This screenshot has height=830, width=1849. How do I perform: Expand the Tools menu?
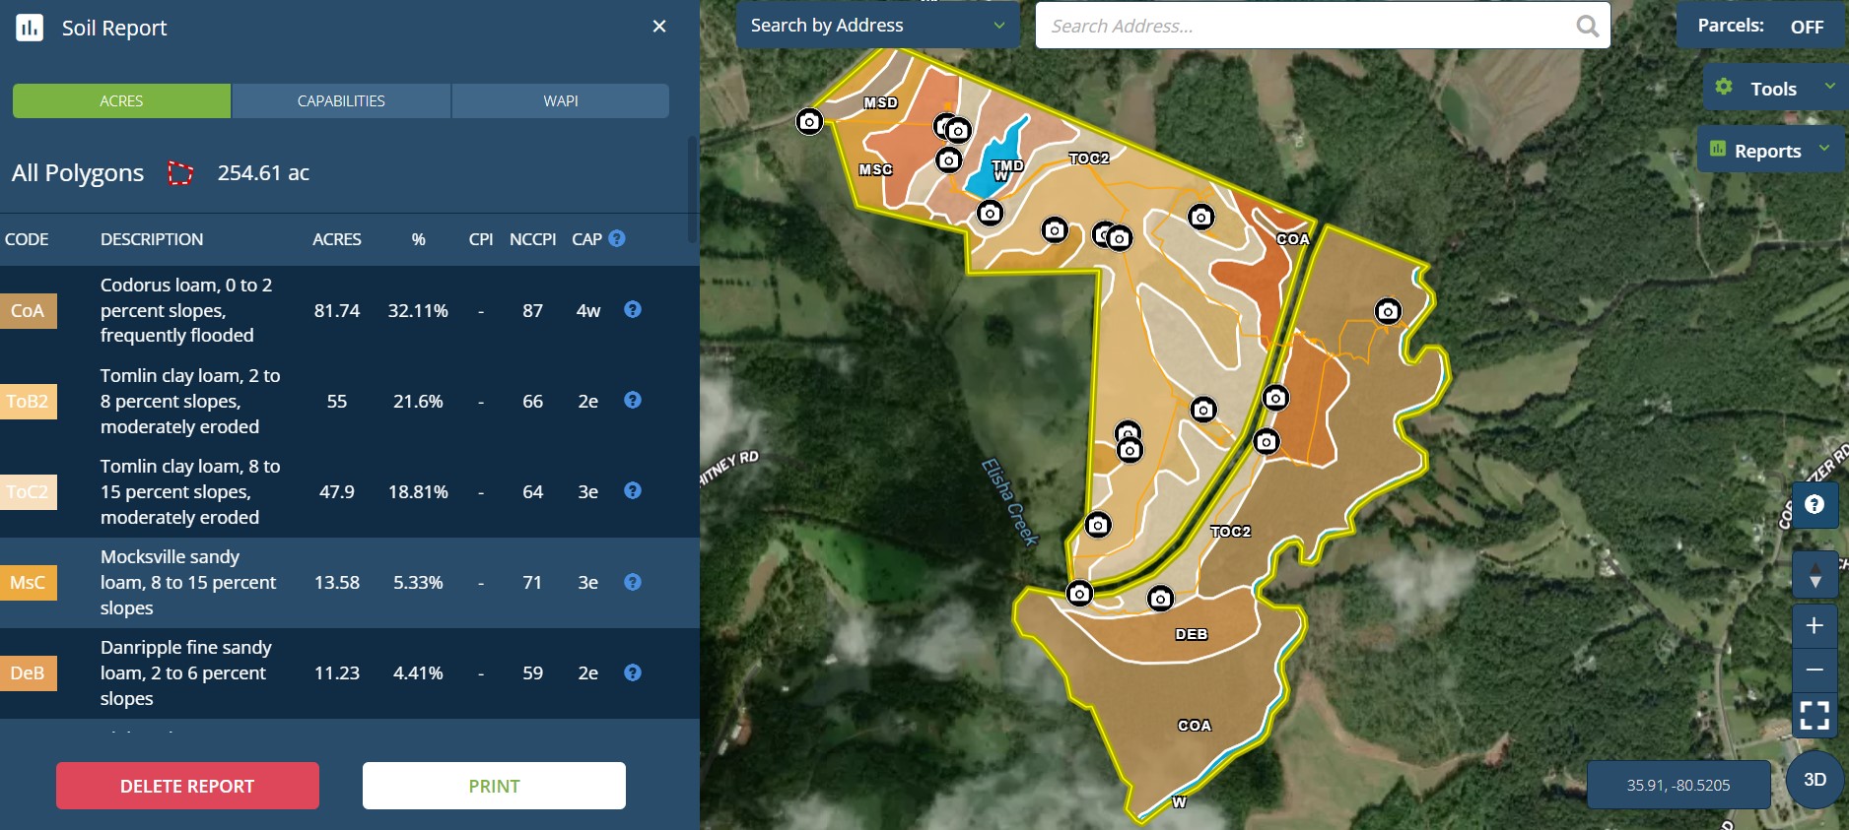tap(1774, 89)
